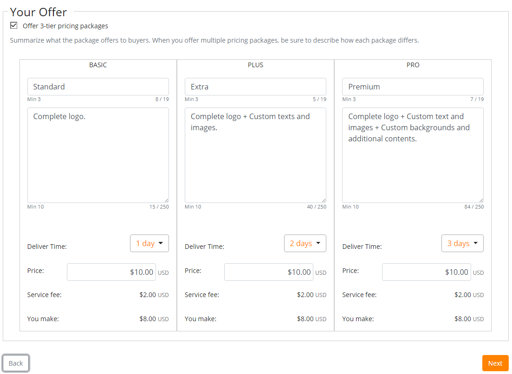The height and width of the screenshot is (374, 512).
Task: Focus the PLUS package title field 'Extra'
Action: pos(255,87)
